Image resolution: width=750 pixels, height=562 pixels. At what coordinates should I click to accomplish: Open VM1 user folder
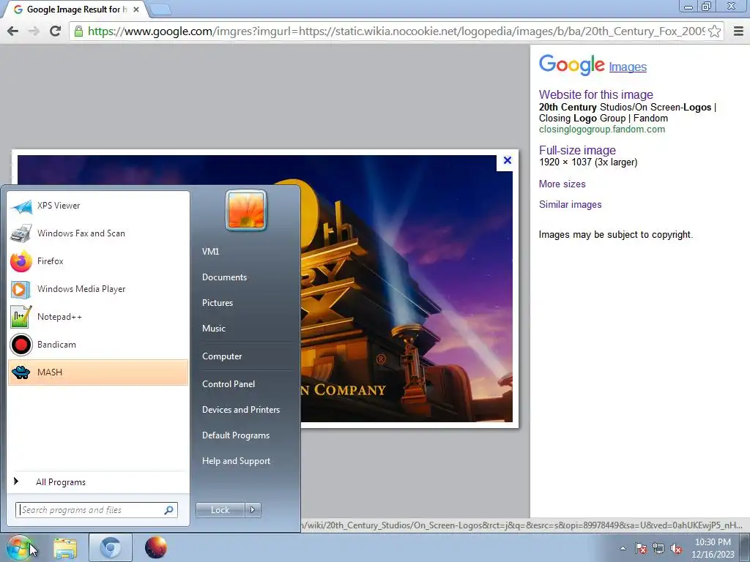[x=210, y=252]
